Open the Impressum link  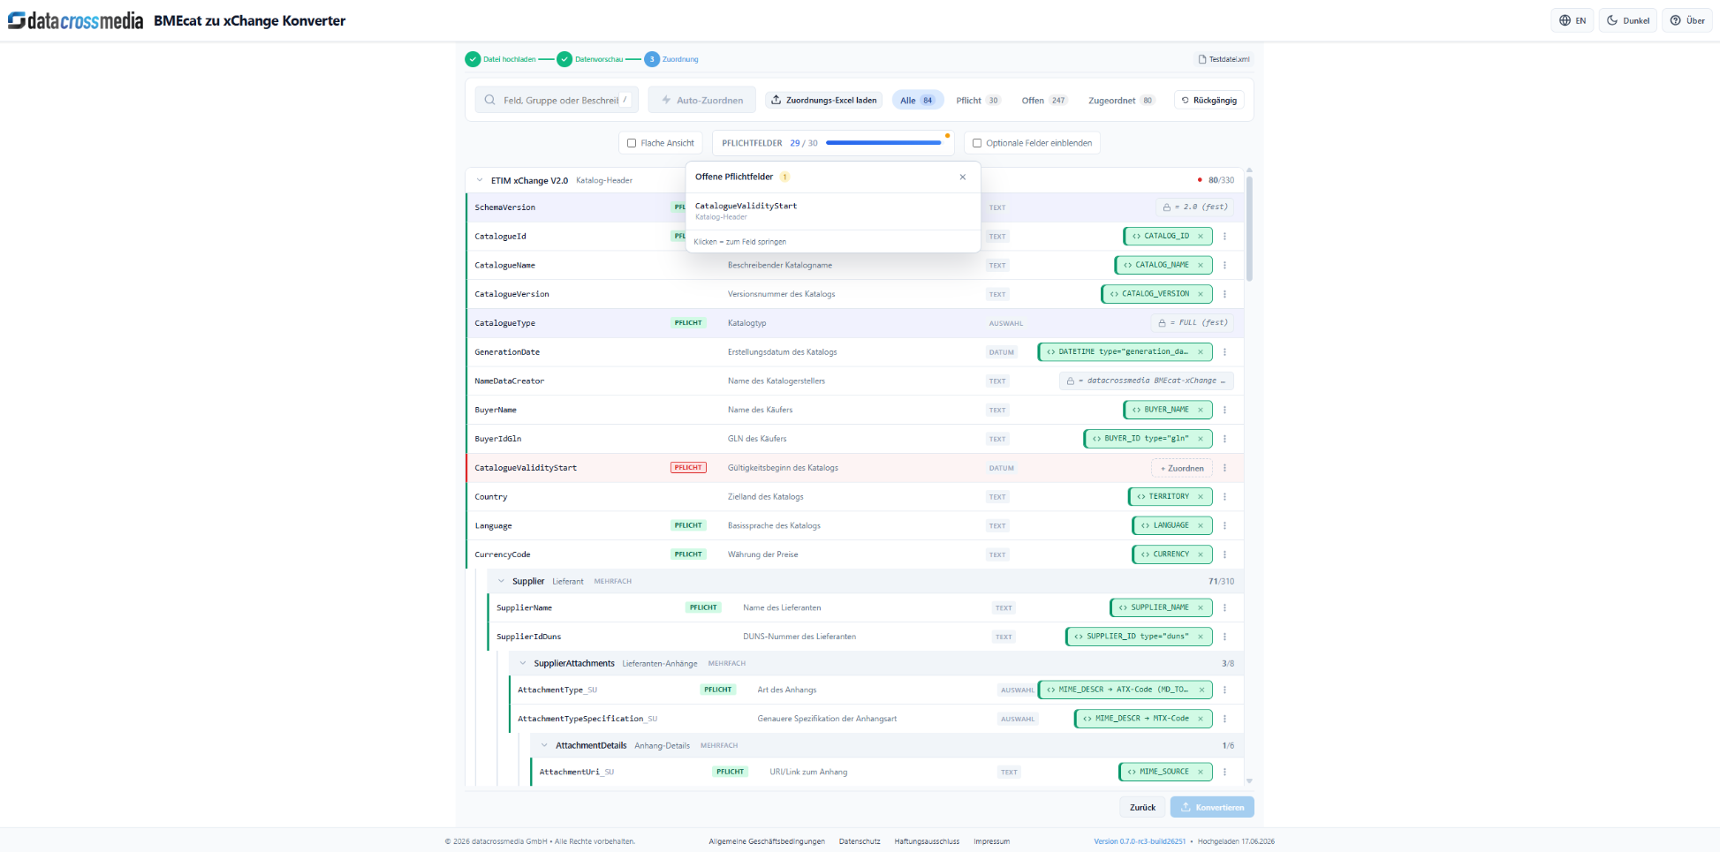(x=991, y=841)
